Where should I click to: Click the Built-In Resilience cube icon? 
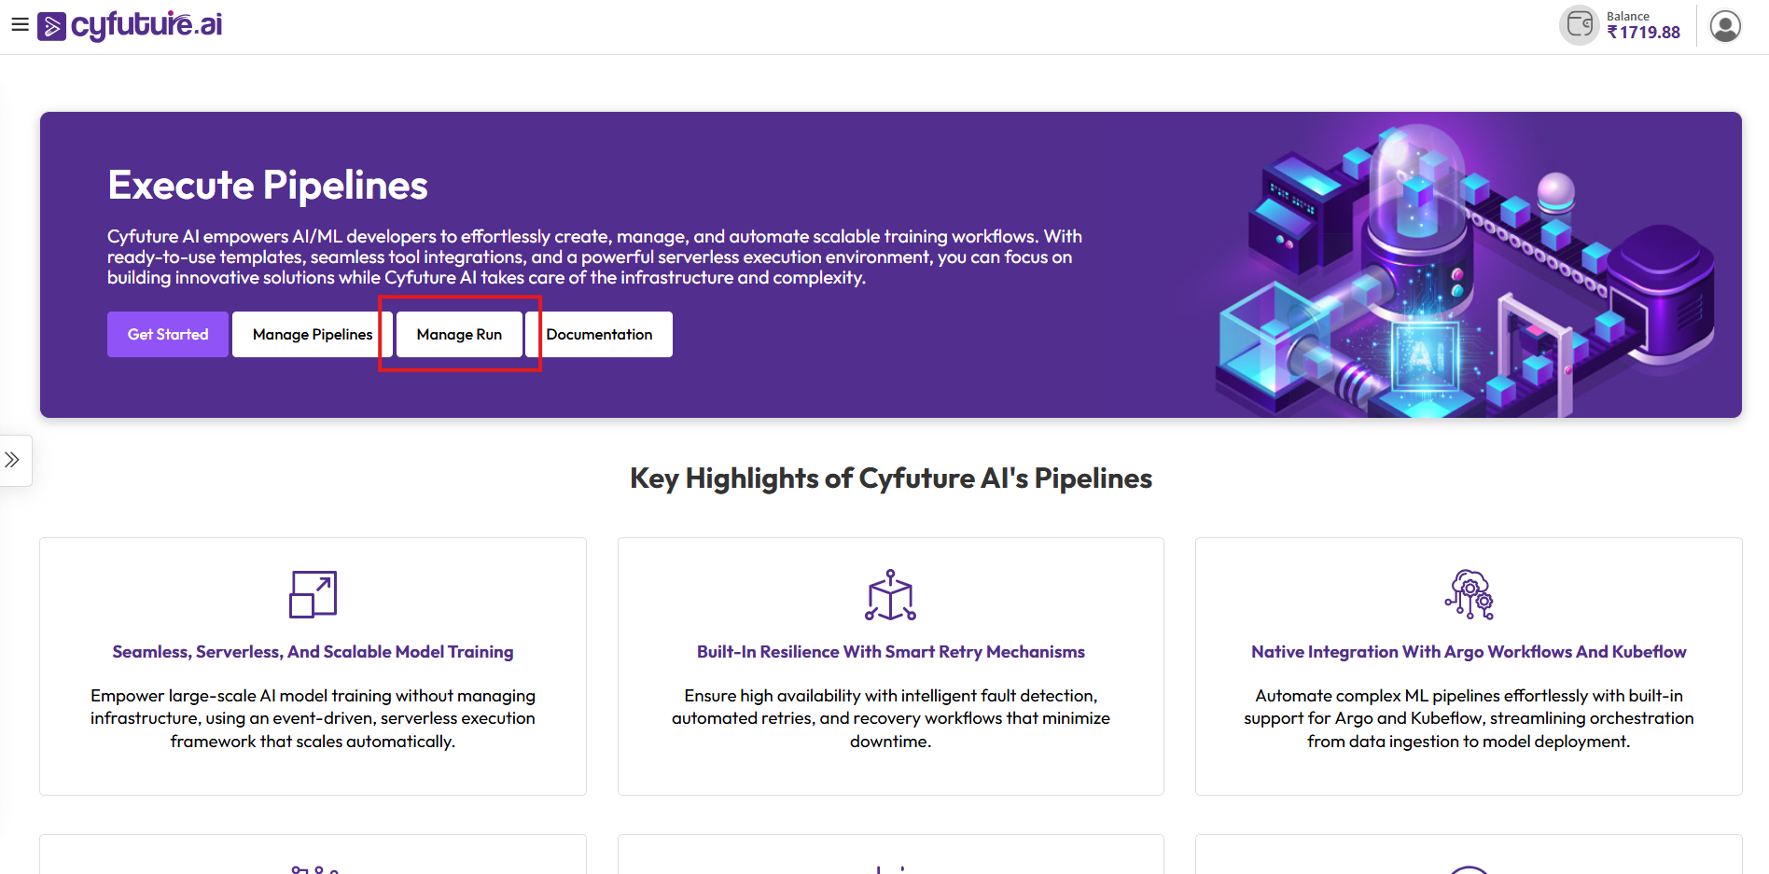pos(890,595)
